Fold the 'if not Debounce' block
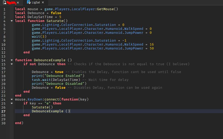This screenshot has width=223, height=139. (12, 64)
